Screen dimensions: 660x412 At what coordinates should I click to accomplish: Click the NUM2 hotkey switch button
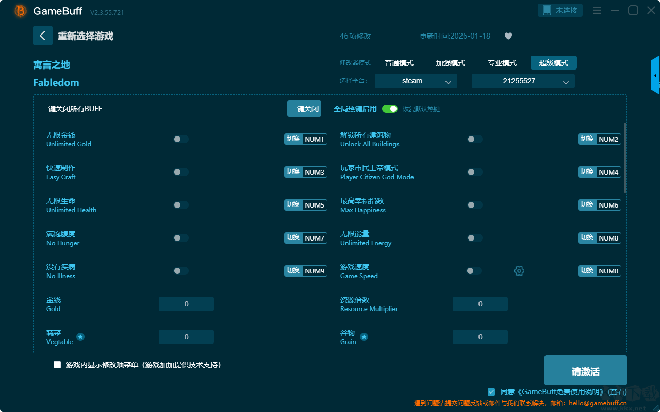tap(600, 139)
